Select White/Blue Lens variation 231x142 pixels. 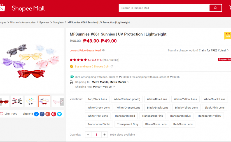point(157,99)
